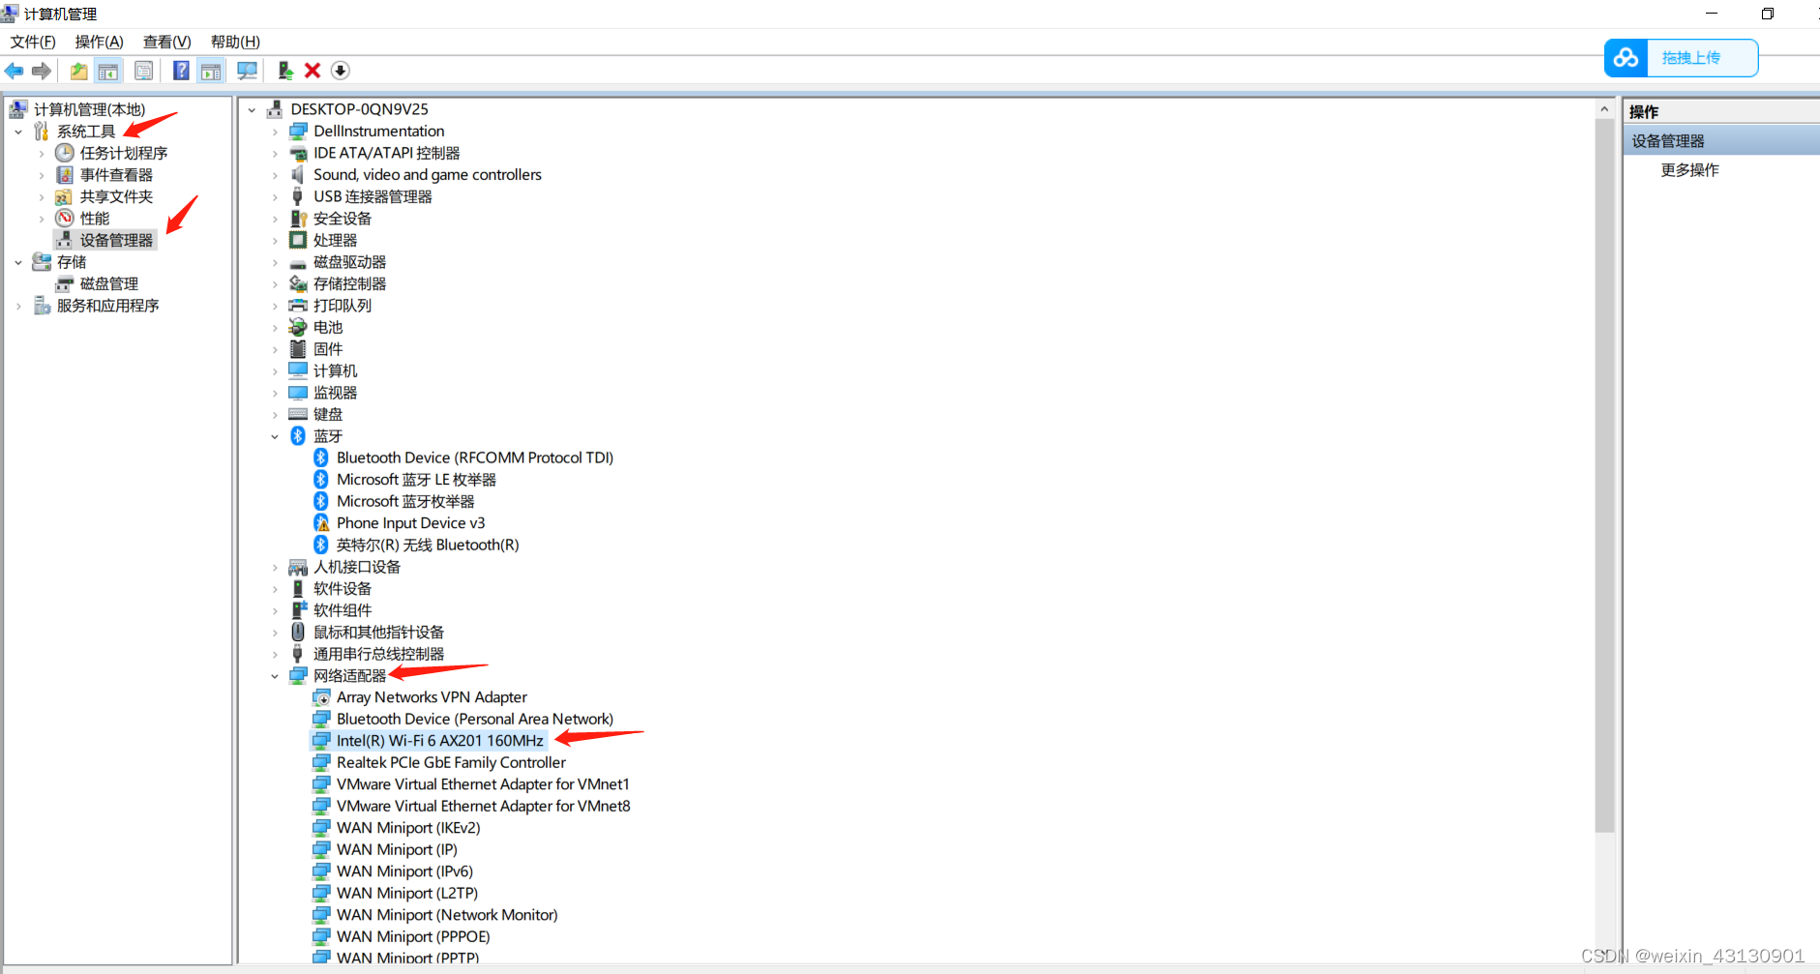Select Realtek PCIe GbE Family Controller

451,762
